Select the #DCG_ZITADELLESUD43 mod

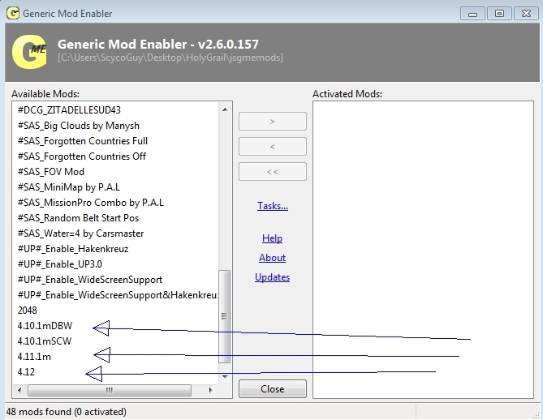click(69, 110)
